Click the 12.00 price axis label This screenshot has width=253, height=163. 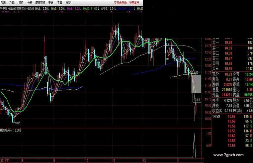[208, 66]
